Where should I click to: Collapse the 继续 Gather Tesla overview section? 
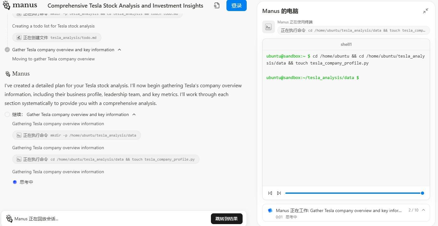134,114
